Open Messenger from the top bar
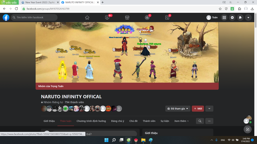The image size is (257, 144). pos(232,17)
